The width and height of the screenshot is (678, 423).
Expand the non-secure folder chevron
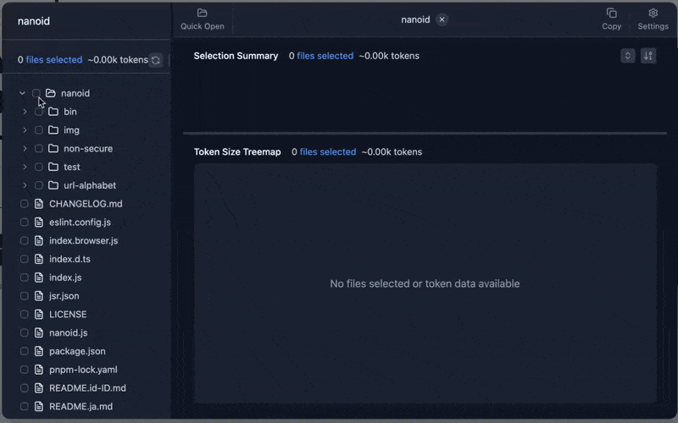pos(25,149)
